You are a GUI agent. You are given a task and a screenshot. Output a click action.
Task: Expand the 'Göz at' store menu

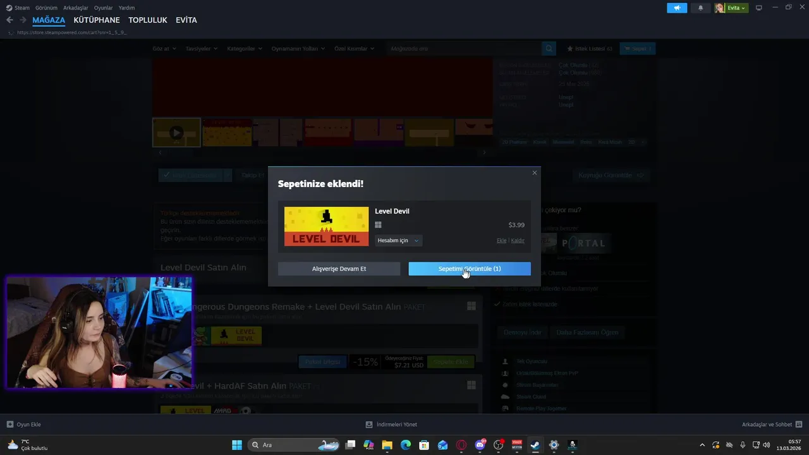(164, 49)
